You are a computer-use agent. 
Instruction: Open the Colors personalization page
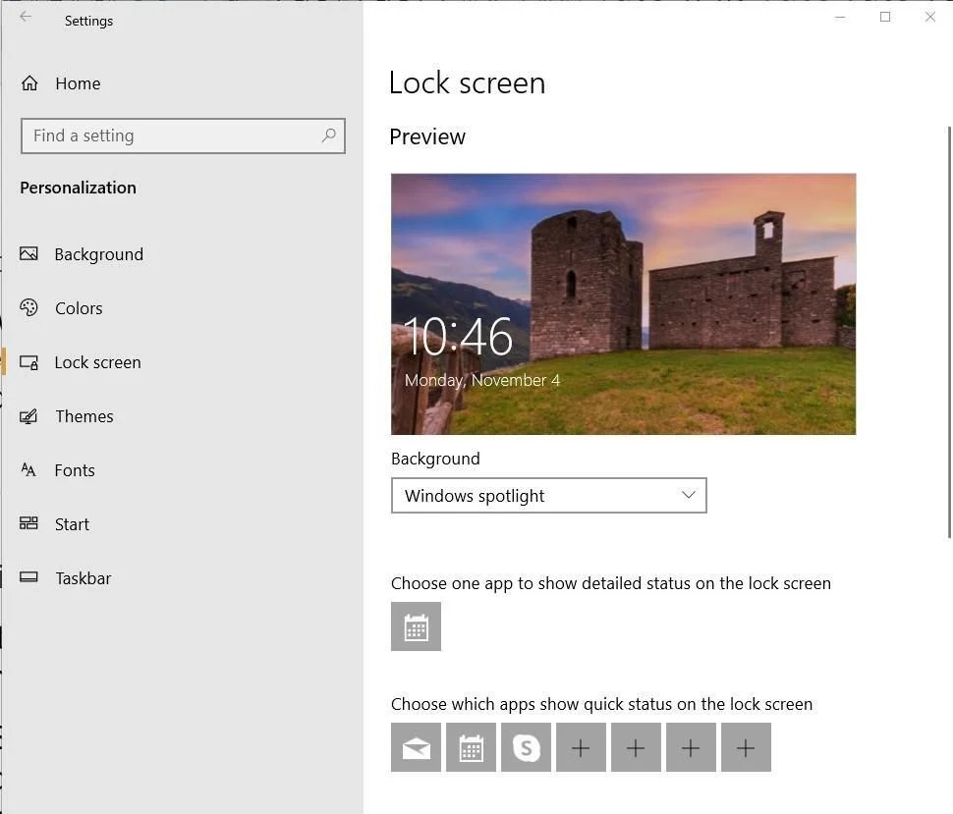[79, 308]
